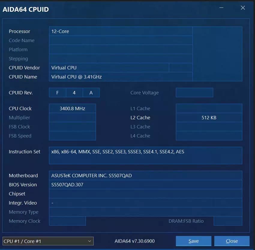This screenshot has height=250, width=255.
Task: Click the CPUID Name value field
Action: tap(121, 77)
